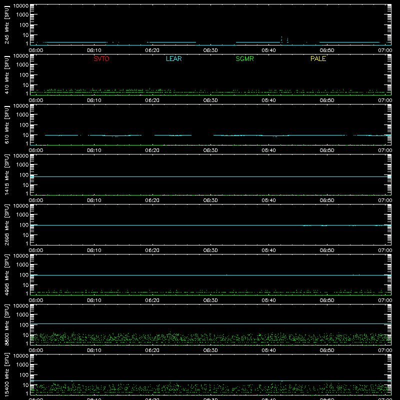
Task: Click the 10000 tick label on 15400 MHz panel
Action: [21, 356]
